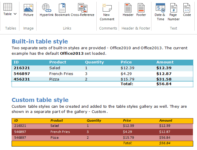Open the Header editing icon
The image size is (197, 150).
(x=128, y=10)
